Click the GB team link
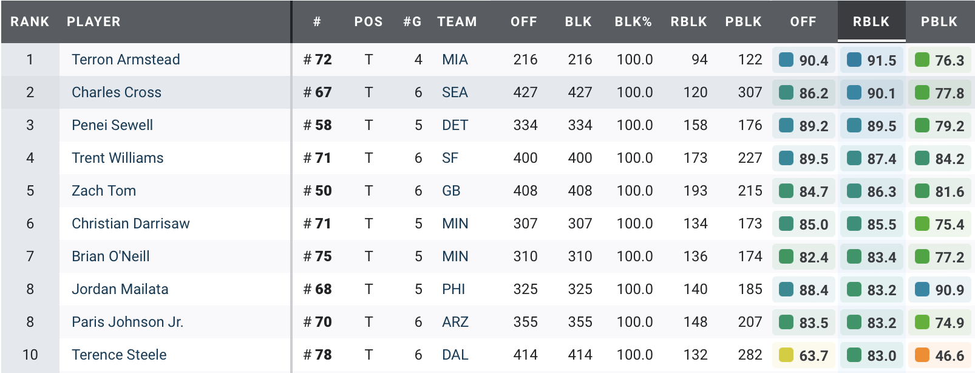Viewport: 975px width, 373px height. [451, 191]
